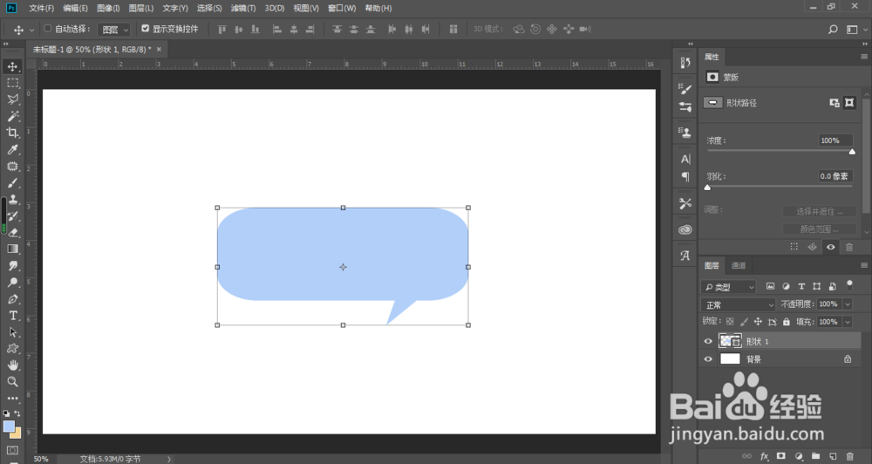Screen dimensions: 872x464
Task: Click the create new layer icon
Action: pyautogui.click(x=833, y=456)
